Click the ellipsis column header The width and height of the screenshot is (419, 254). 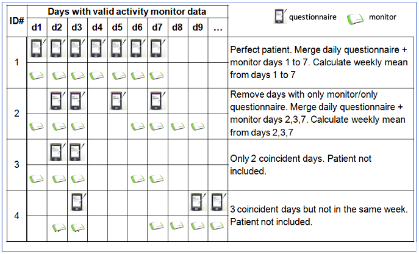point(218,27)
